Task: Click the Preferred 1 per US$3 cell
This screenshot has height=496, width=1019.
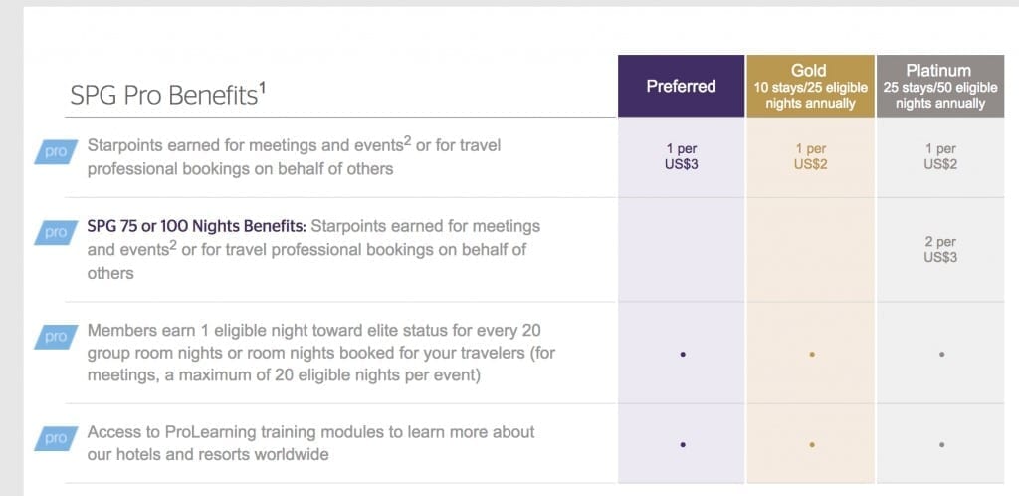Action: [x=681, y=156]
